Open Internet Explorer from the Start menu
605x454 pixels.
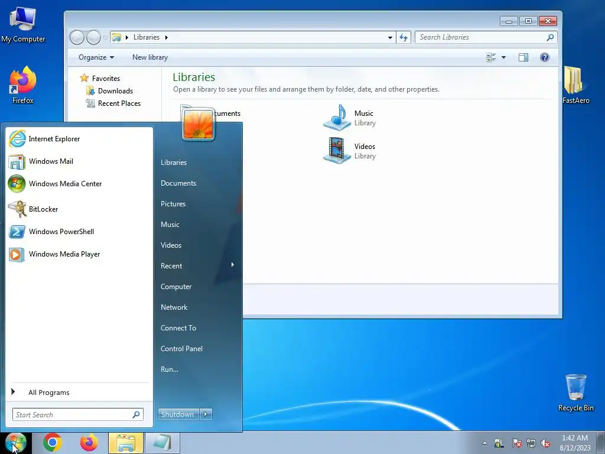pyautogui.click(x=79, y=139)
